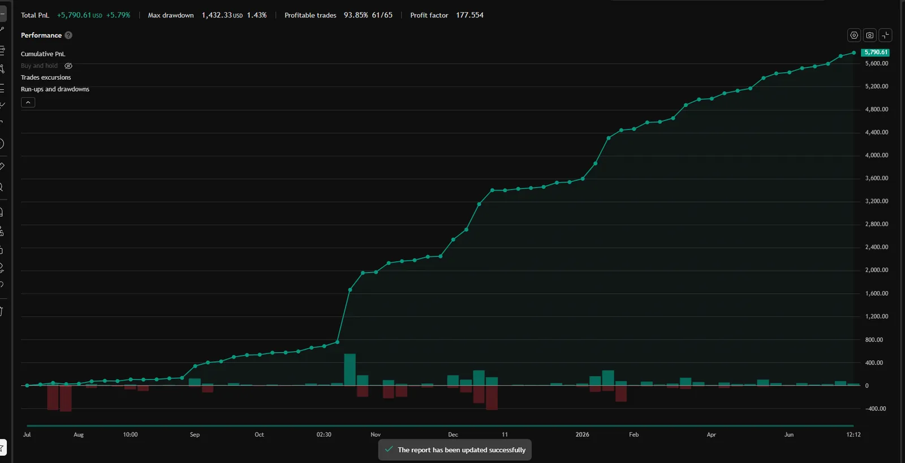The image size is (905, 463).
Task: Open the Performance help question mark
Action: (x=68, y=35)
